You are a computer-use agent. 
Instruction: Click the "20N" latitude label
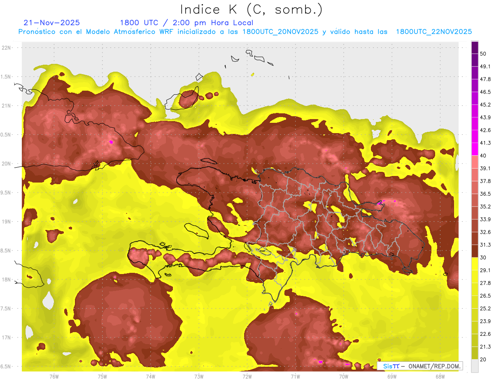7,164
